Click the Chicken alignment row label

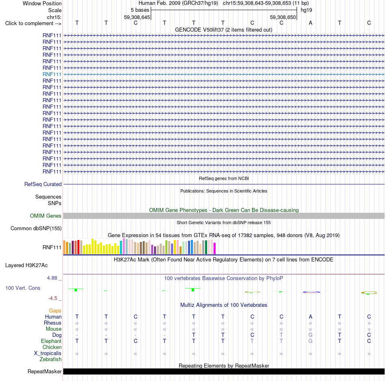[52, 347]
